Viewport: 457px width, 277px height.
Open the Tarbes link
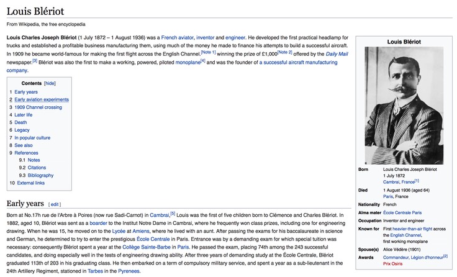[x=95, y=271]
